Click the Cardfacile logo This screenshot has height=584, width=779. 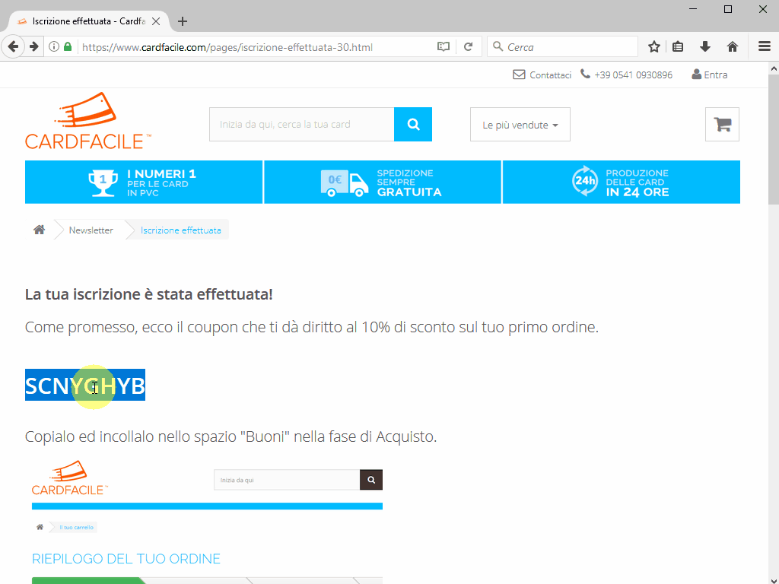(x=87, y=122)
